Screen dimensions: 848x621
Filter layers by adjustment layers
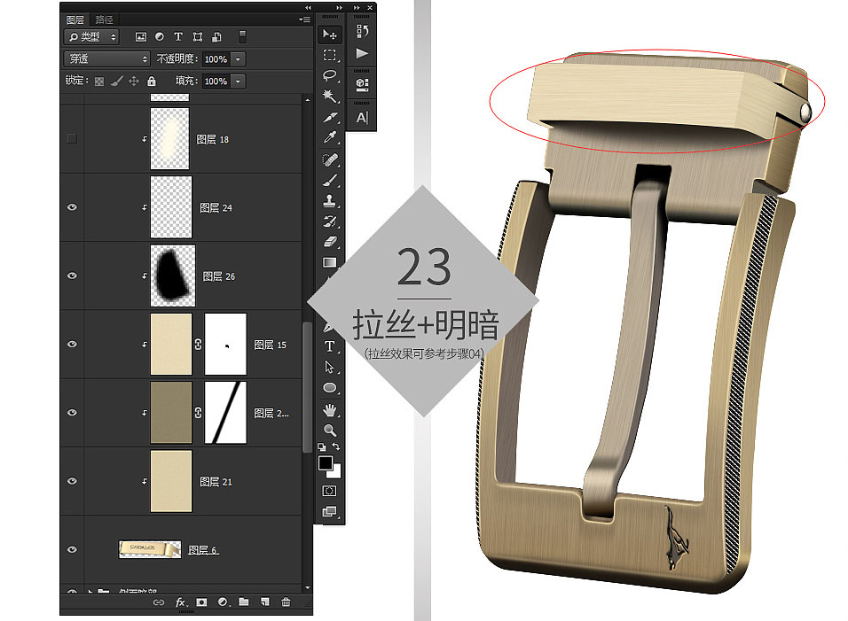click(x=160, y=36)
